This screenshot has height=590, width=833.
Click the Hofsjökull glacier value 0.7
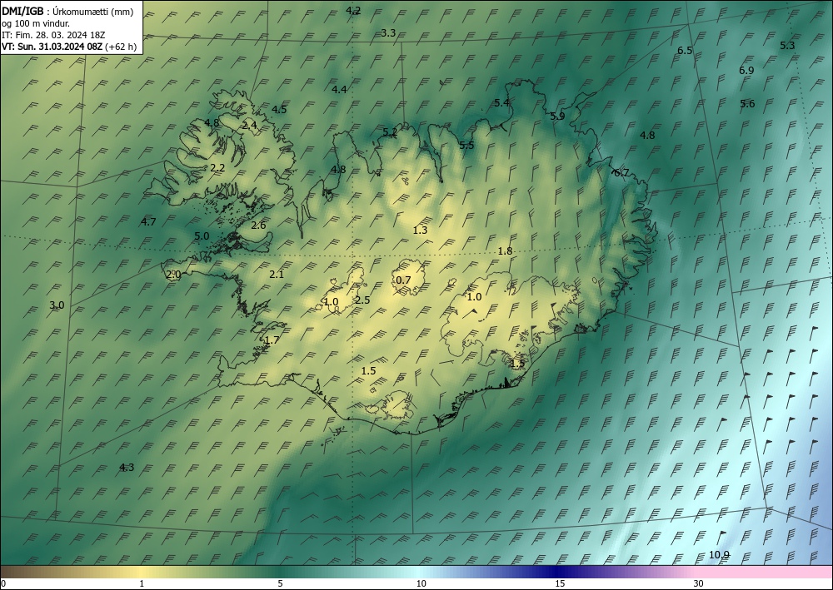[404, 280]
